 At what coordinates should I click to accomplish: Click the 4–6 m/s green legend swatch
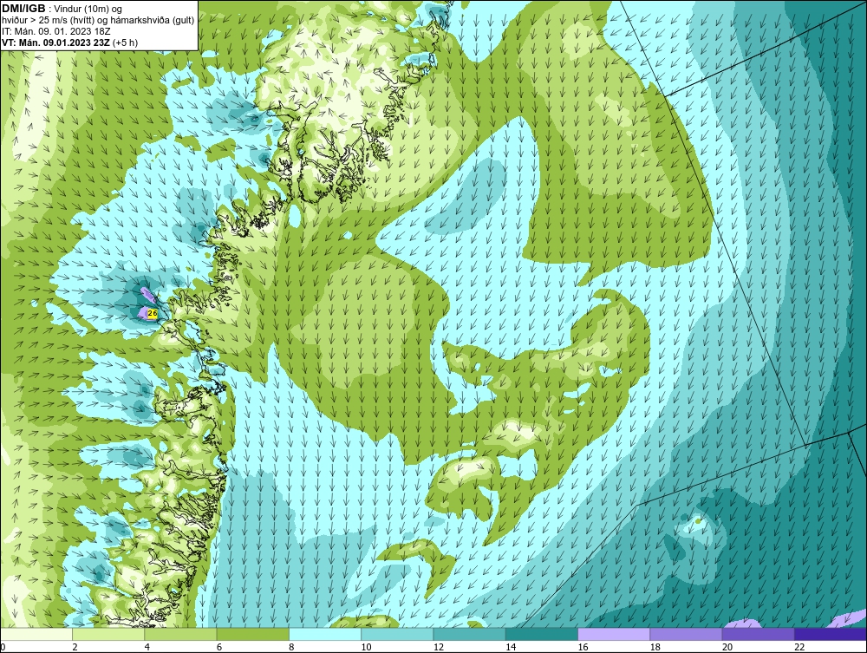181,634
